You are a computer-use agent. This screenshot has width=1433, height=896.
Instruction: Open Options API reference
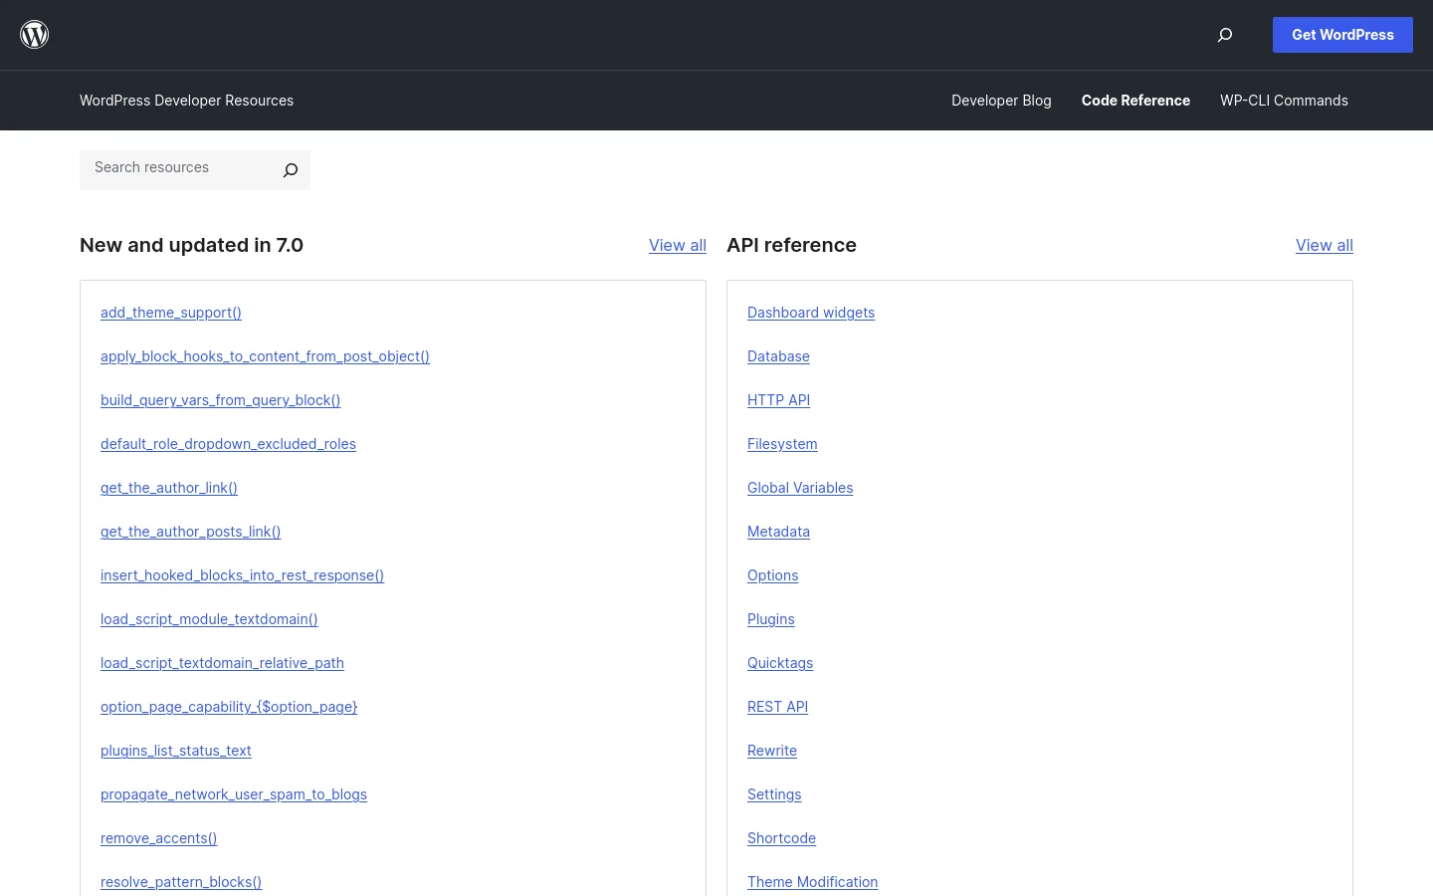point(772,575)
